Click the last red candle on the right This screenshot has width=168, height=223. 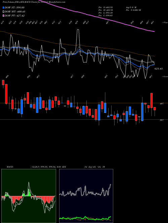[155, 108]
